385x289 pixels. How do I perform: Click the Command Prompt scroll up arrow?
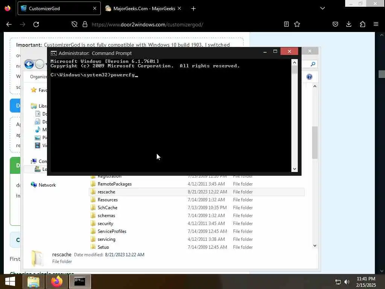tap(294, 62)
